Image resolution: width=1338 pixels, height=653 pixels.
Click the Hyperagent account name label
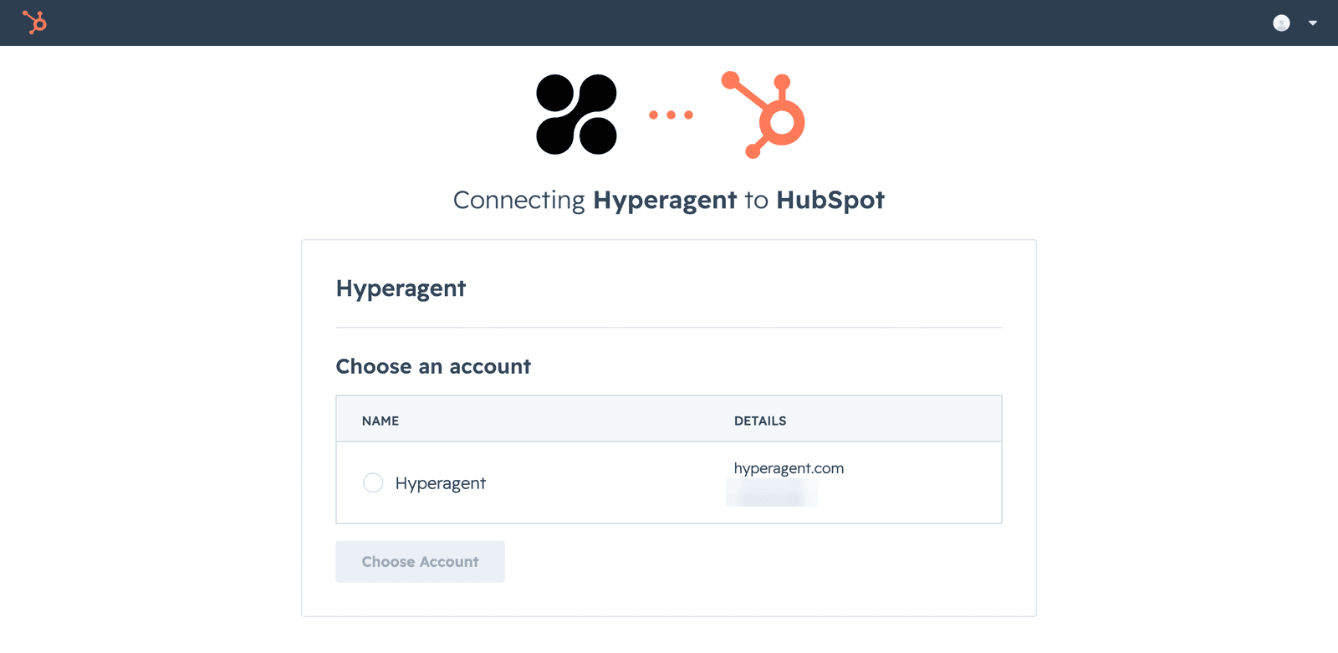tap(441, 483)
